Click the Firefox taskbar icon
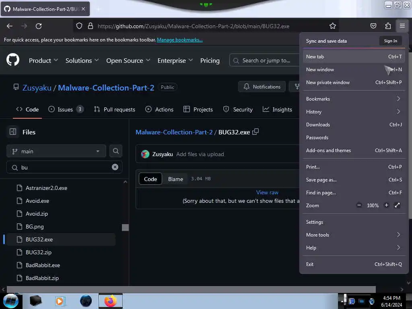 [x=111, y=301]
